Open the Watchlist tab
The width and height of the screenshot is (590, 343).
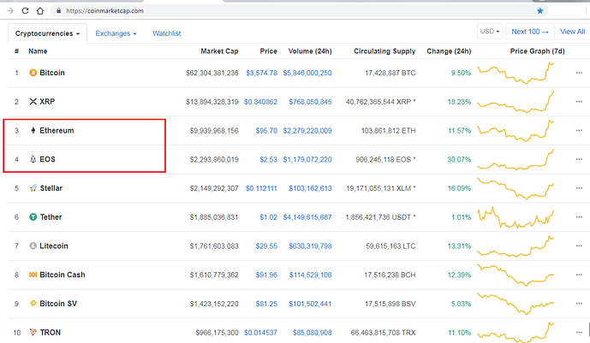(167, 33)
